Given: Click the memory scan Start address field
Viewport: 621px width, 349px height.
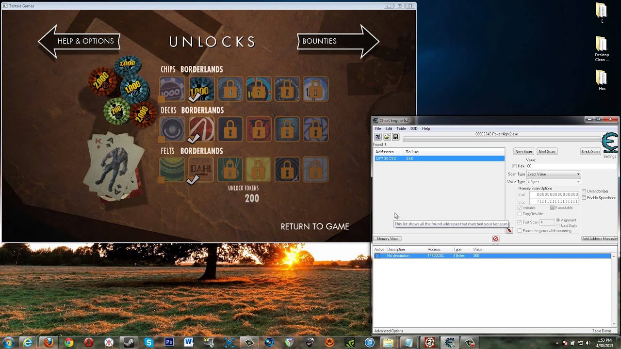Looking at the screenshot, I should point(554,194).
